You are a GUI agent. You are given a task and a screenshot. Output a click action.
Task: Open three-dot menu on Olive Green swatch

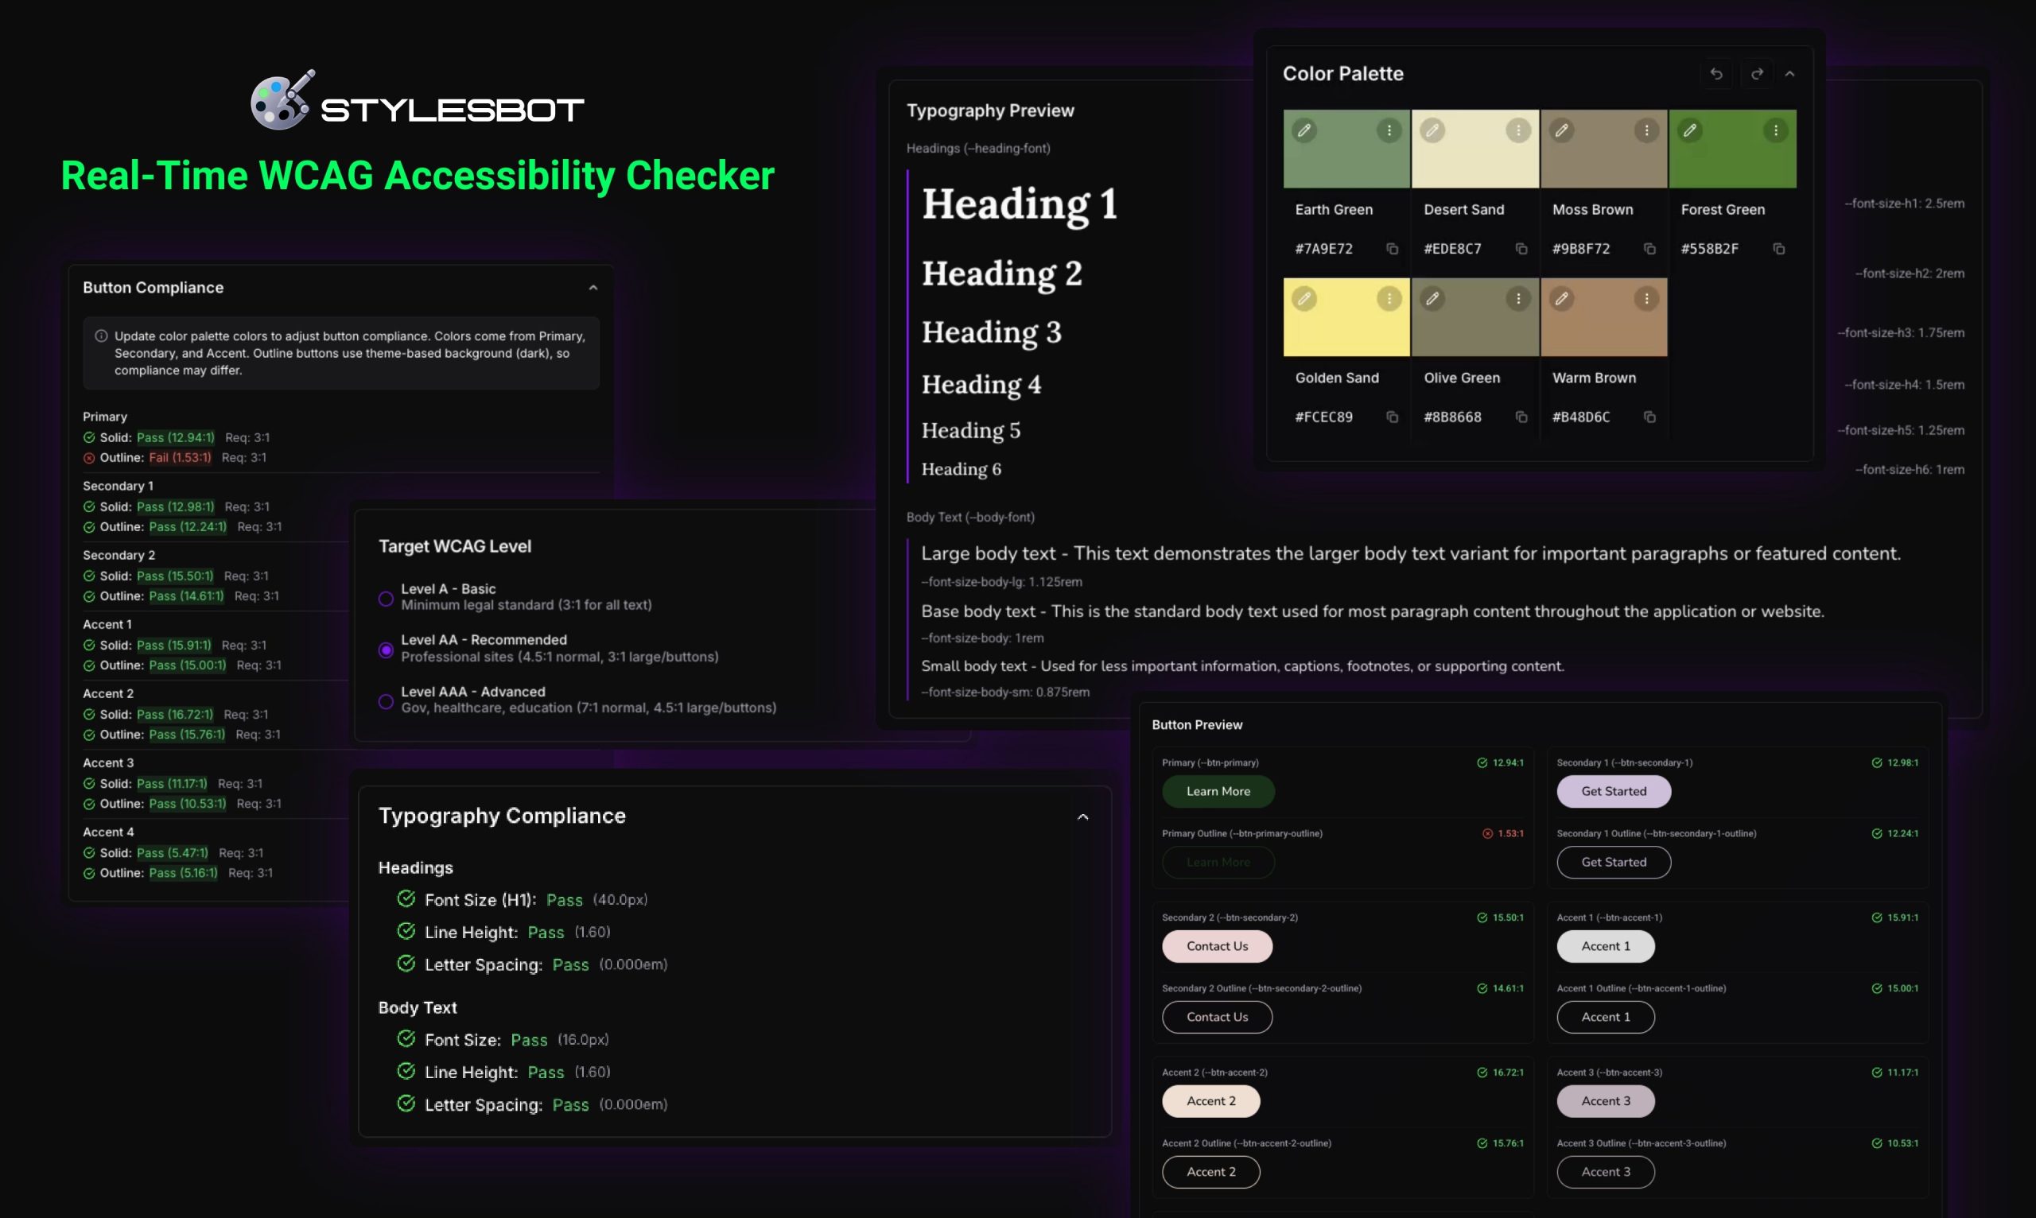pyautogui.click(x=1518, y=299)
